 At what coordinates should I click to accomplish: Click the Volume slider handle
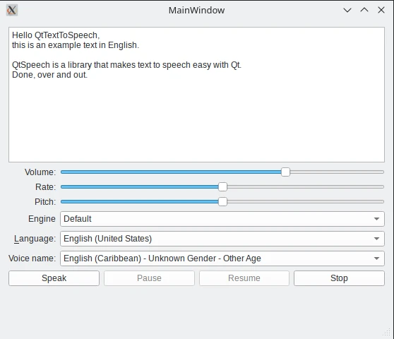pos(285,172)
